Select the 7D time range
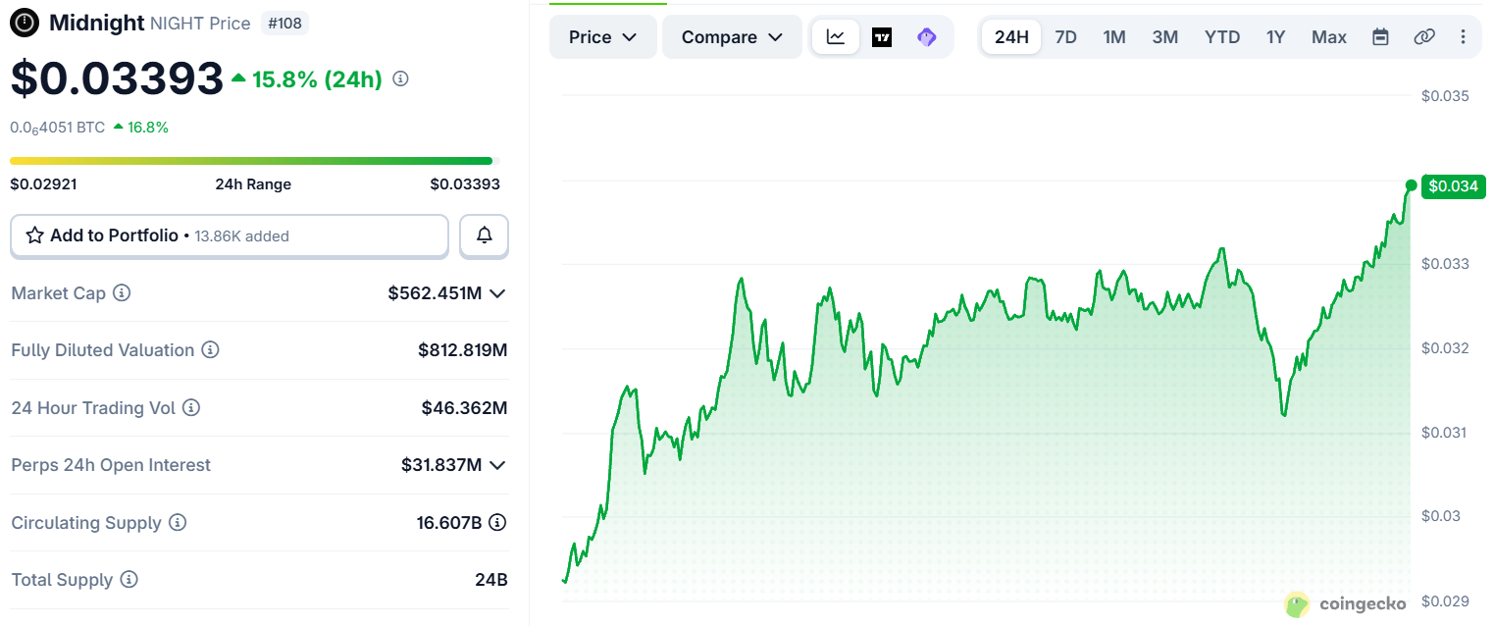 pyautogui.click(x=1065, y=37)
